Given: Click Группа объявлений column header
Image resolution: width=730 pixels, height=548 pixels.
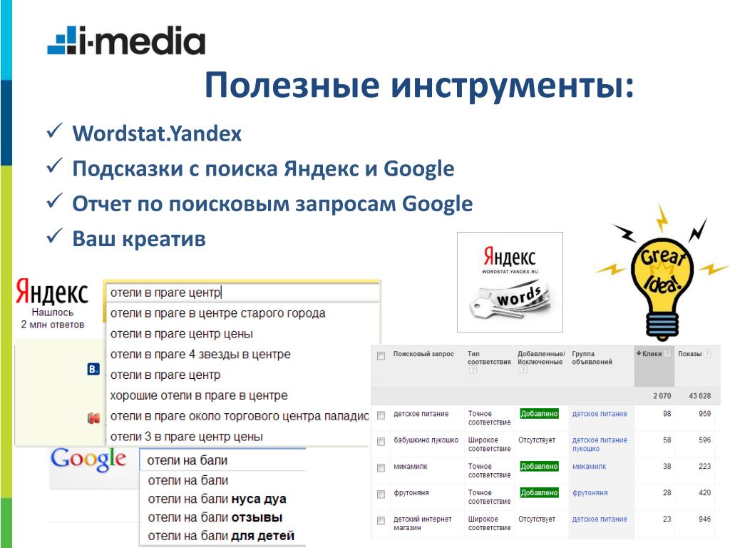Looking at the screenshot, I should (592, 358).
